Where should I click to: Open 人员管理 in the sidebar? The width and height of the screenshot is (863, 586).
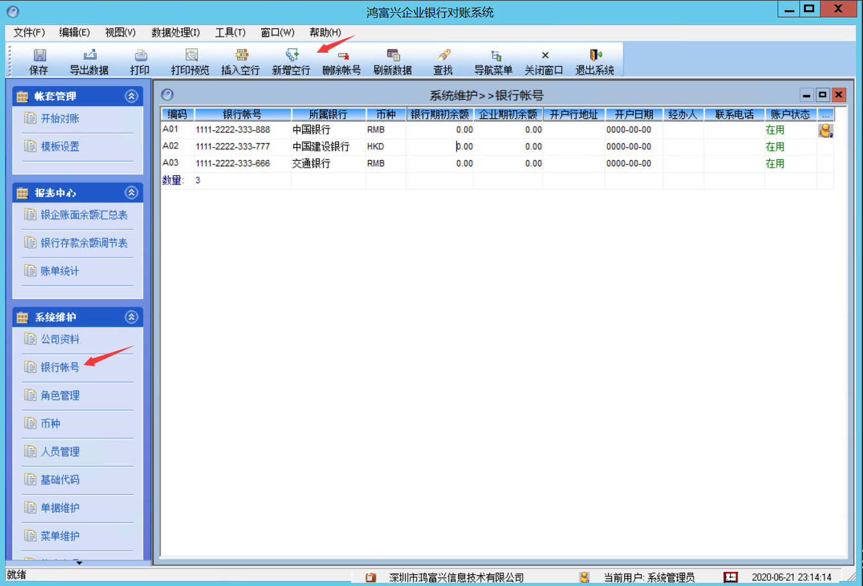60,452
